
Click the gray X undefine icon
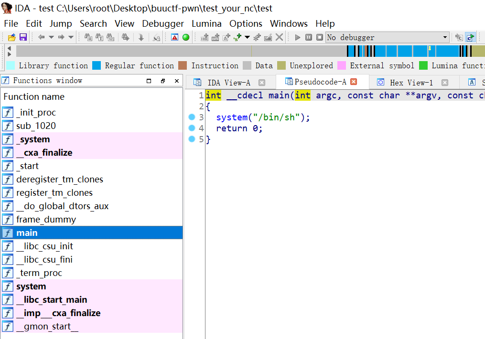tap(280, 37)
